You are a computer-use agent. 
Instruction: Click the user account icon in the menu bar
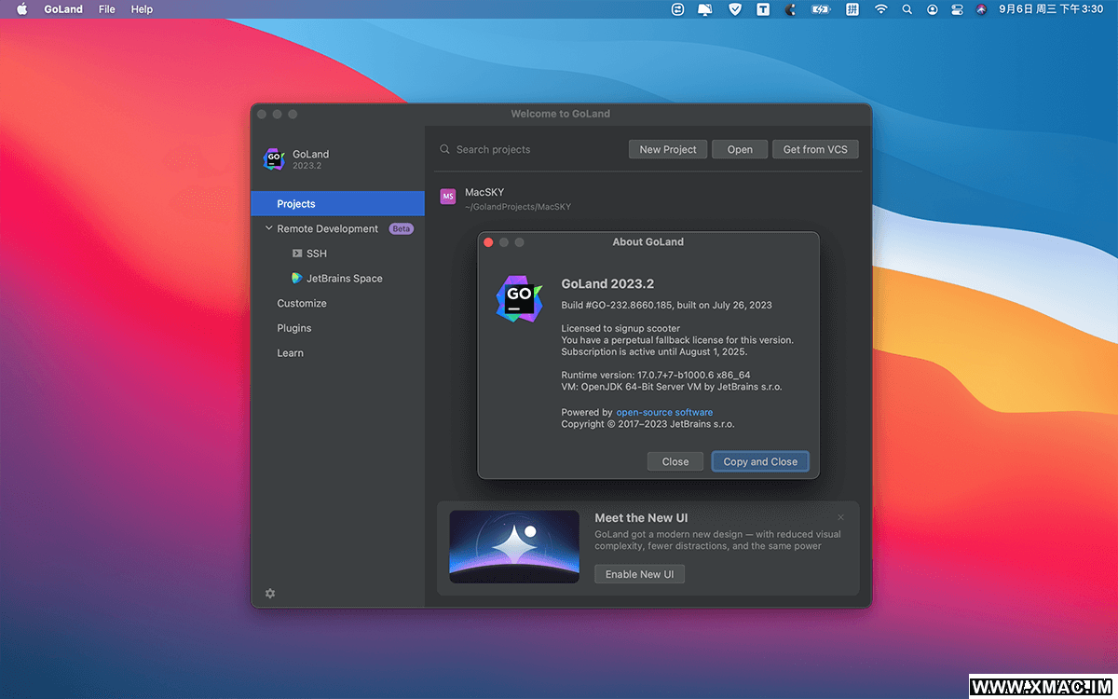coord(932,9)
